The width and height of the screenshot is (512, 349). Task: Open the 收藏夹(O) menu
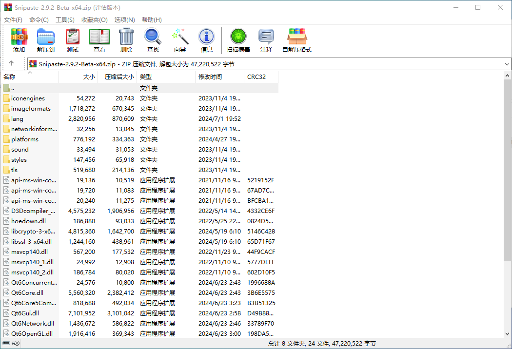[x=95, y=20]
